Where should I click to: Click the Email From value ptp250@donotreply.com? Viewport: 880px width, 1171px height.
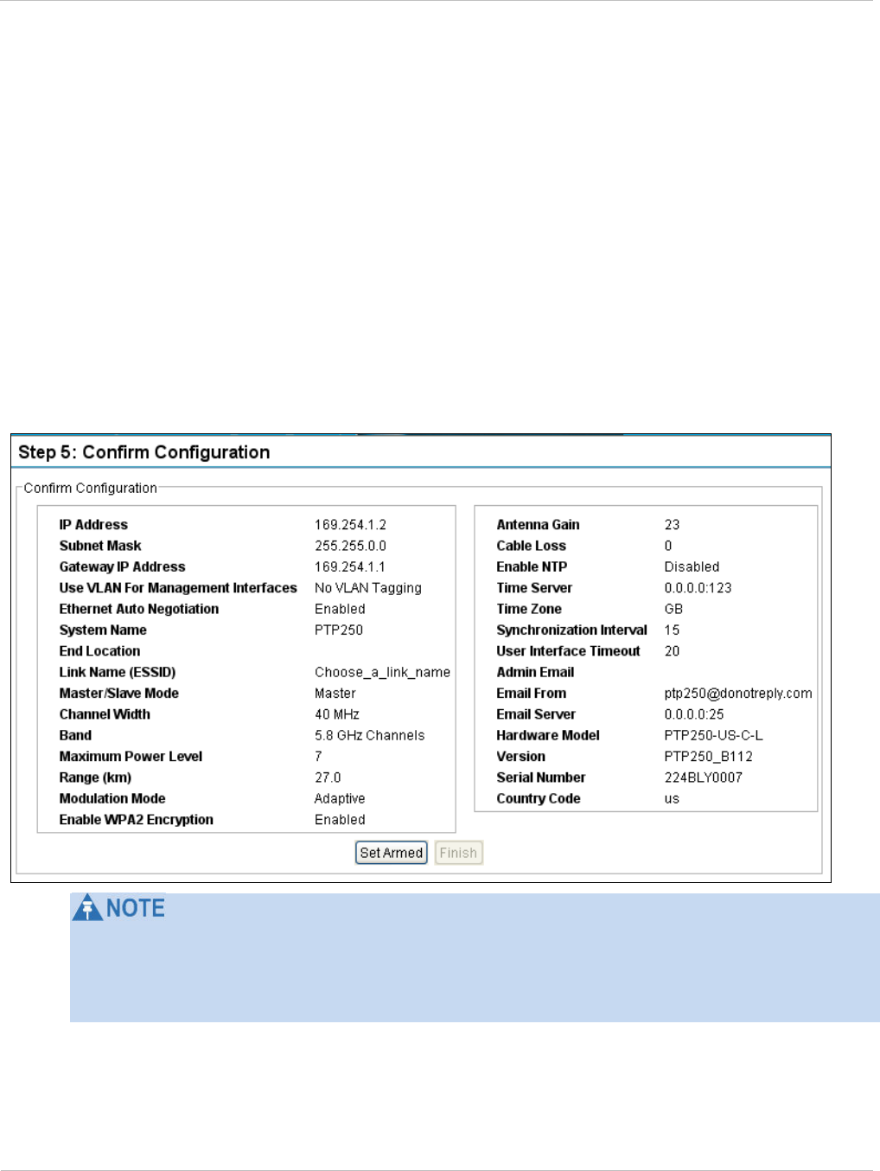738,694
